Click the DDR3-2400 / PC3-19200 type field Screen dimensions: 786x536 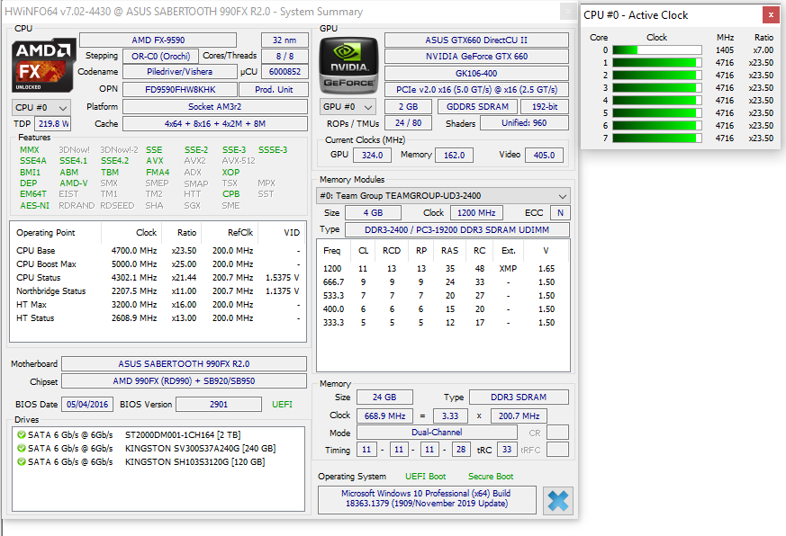point(456,230)
